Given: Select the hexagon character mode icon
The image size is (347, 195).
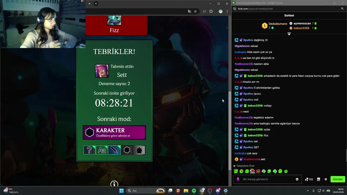Looking at the screenshot, I should point(127,150).
